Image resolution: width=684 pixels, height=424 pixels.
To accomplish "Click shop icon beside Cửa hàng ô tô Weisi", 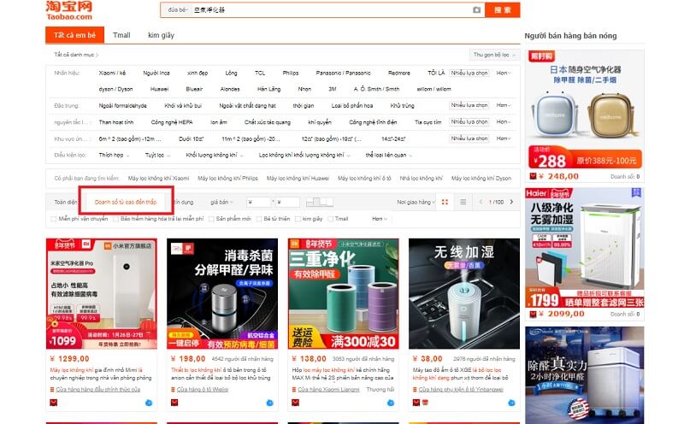I will coord(174,390).
